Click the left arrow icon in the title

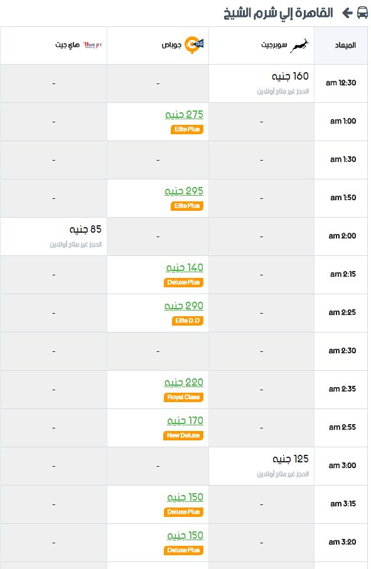tap(347, 13)
